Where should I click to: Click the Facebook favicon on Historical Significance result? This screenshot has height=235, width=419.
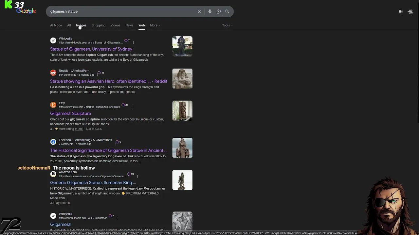coord(53,142)
